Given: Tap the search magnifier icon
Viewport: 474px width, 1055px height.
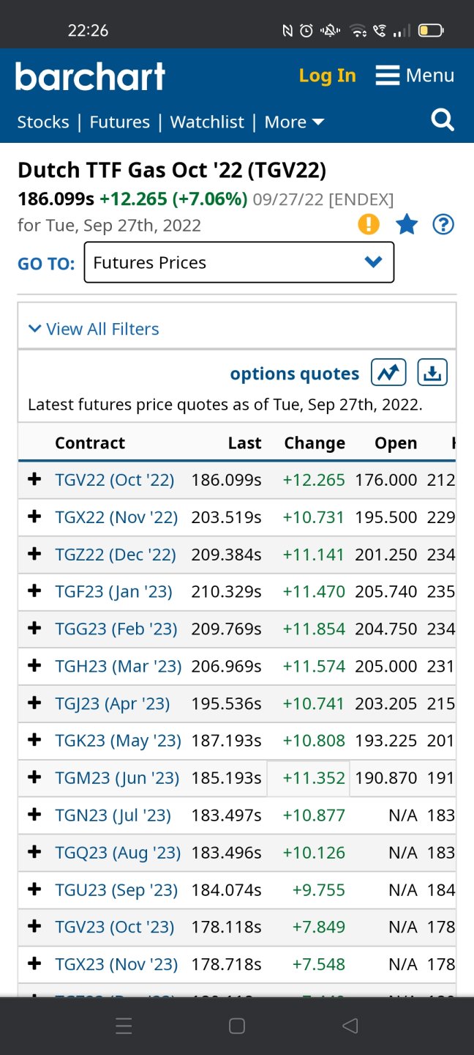Looking at the screenshot, I should click(x=443, y=120).
